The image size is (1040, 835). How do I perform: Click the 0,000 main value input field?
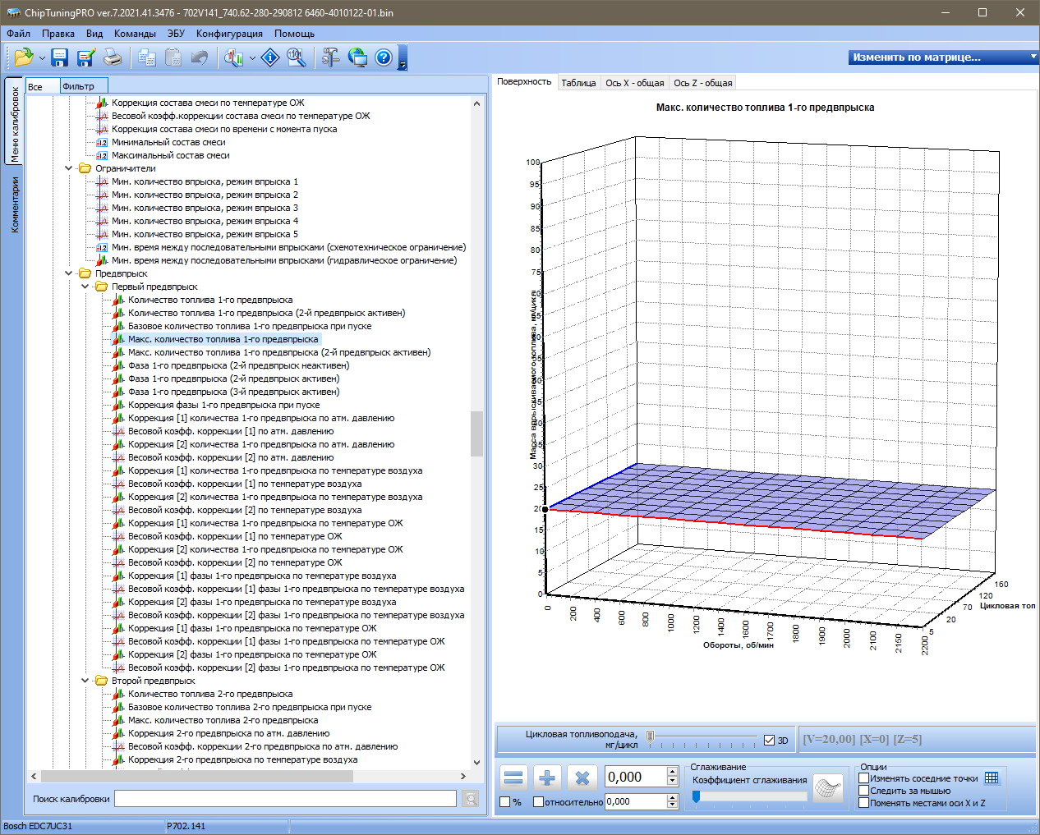tap(635, 777)
